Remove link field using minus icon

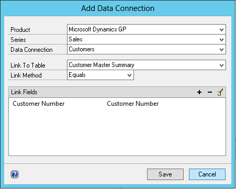(x=210, y=92)
